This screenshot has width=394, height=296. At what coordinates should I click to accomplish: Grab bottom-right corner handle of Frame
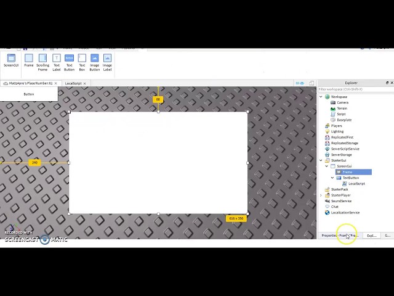(247, 214)
